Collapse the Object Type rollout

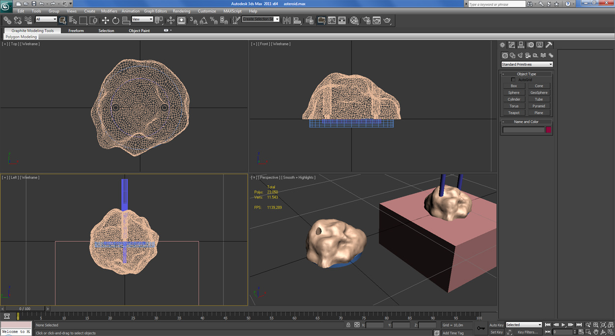coord(526,74)
